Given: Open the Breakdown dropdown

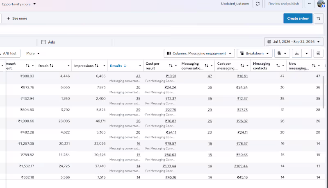Looking at the screenshot, I should pos(255,53).
